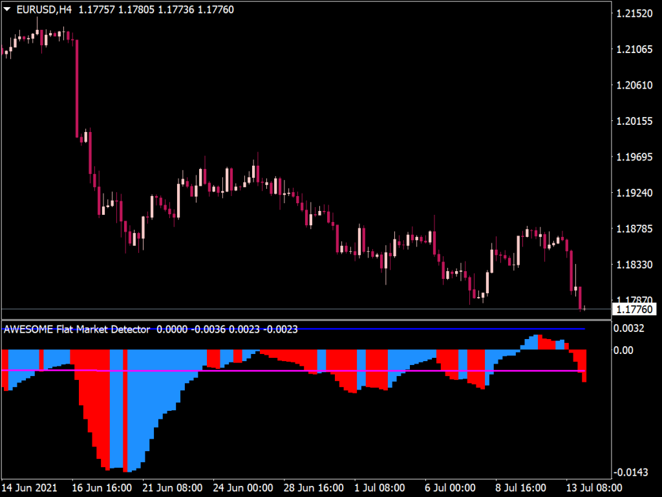662x497 pixels.
Task: Click the current price tag 1.17760
Action: click(x=634, y=310)
